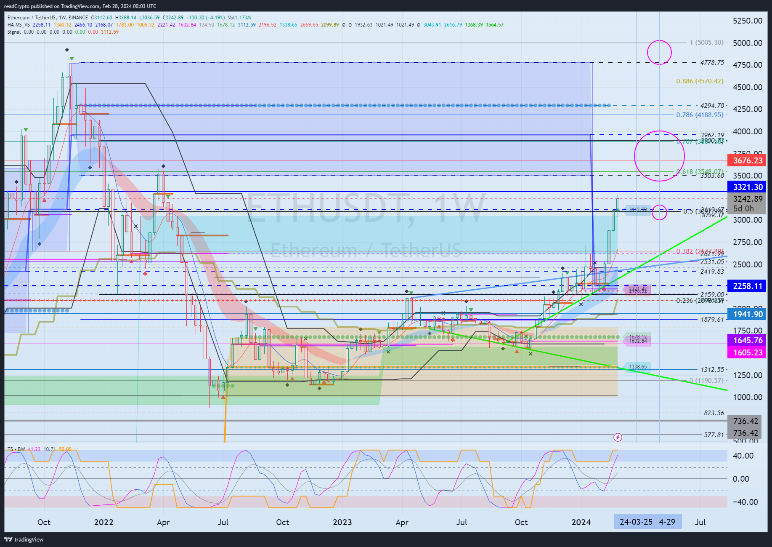Click the 2024 label on the time axis
772x547 pixels.
coord(581,522)
